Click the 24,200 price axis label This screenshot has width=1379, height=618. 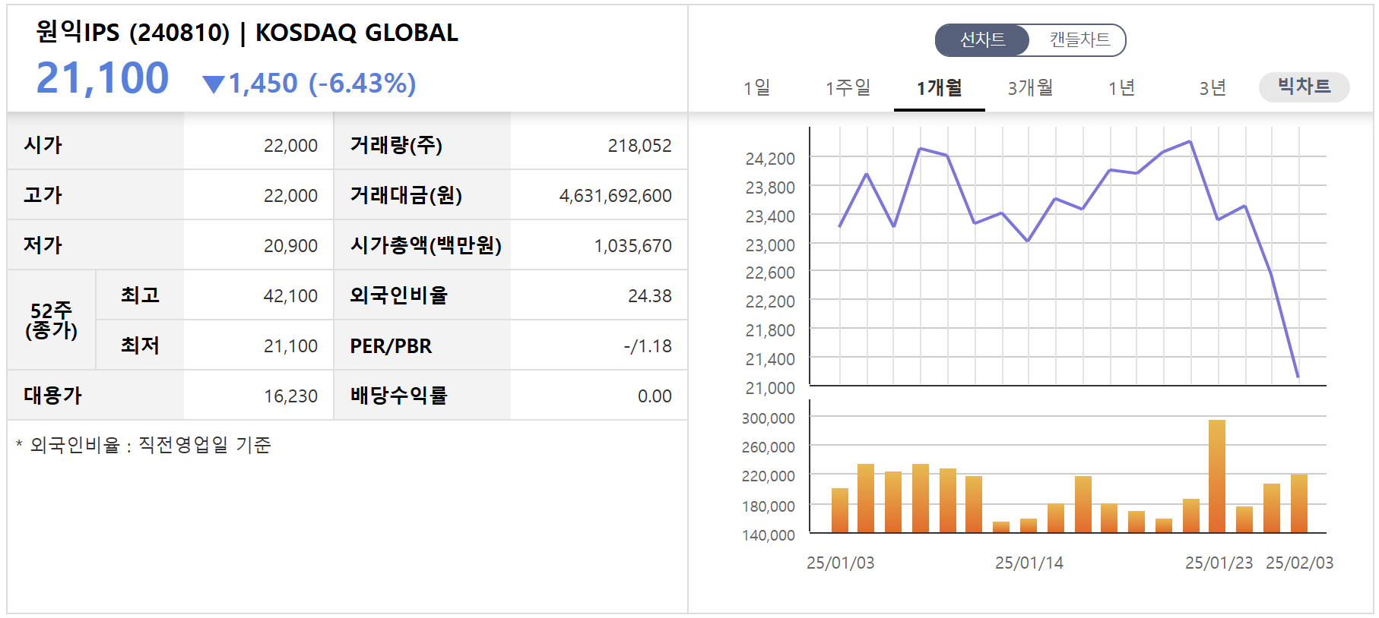[x=770, y=159]
